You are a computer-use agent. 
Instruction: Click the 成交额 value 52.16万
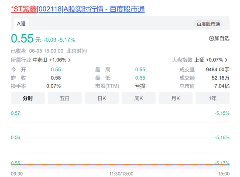point(220,78)
